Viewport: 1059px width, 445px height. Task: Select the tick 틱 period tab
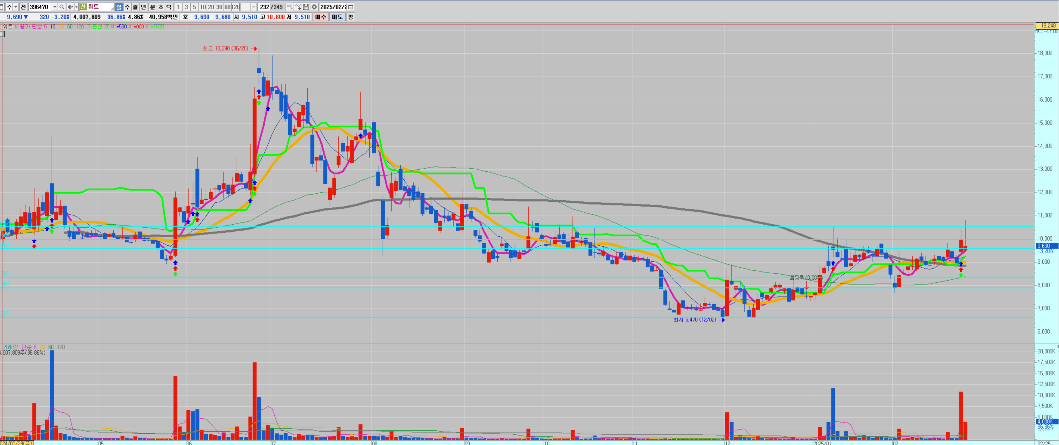click(x=169, y=7)
